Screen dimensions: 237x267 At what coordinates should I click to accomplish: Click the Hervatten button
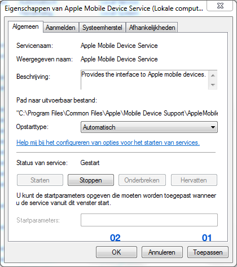(x=194, y=180)
